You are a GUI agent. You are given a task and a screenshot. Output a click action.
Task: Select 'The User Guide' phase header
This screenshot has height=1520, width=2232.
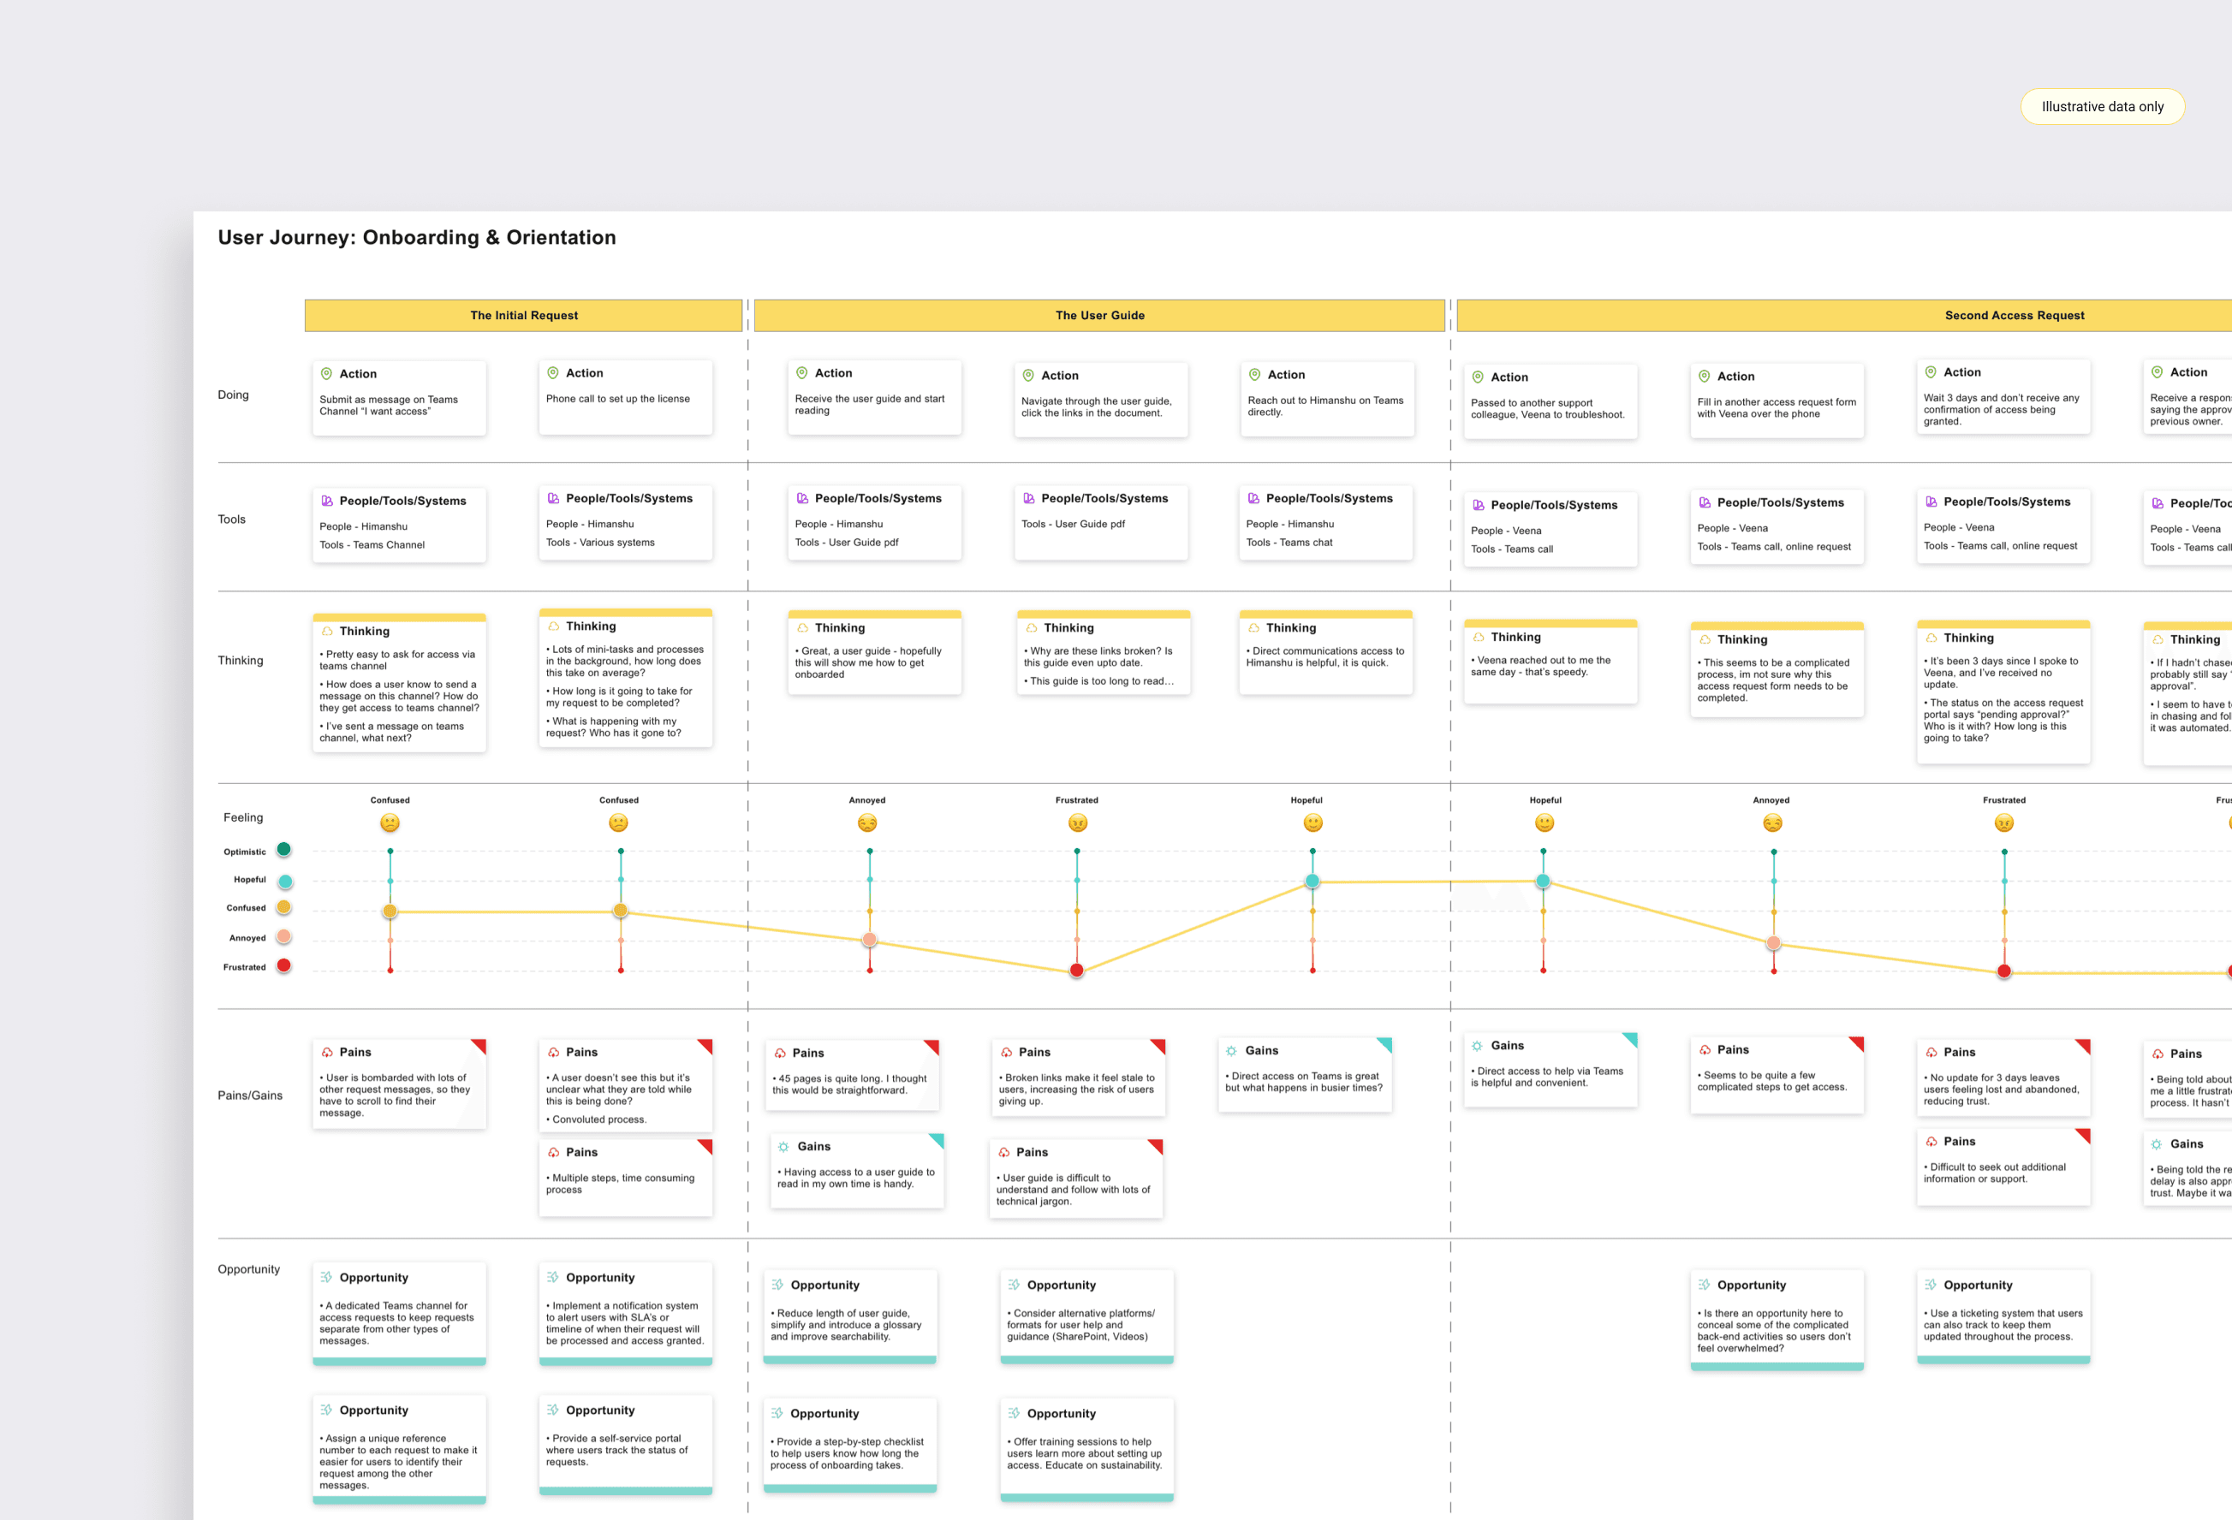tap(1099, 315)
